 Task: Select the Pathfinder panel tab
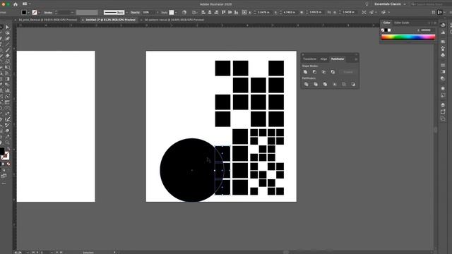coord(338,59)
